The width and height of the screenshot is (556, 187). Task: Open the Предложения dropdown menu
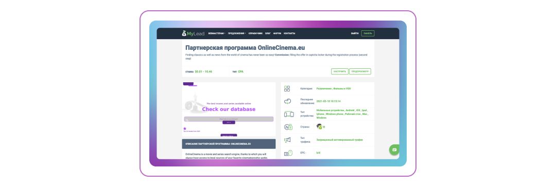[237, 33]
